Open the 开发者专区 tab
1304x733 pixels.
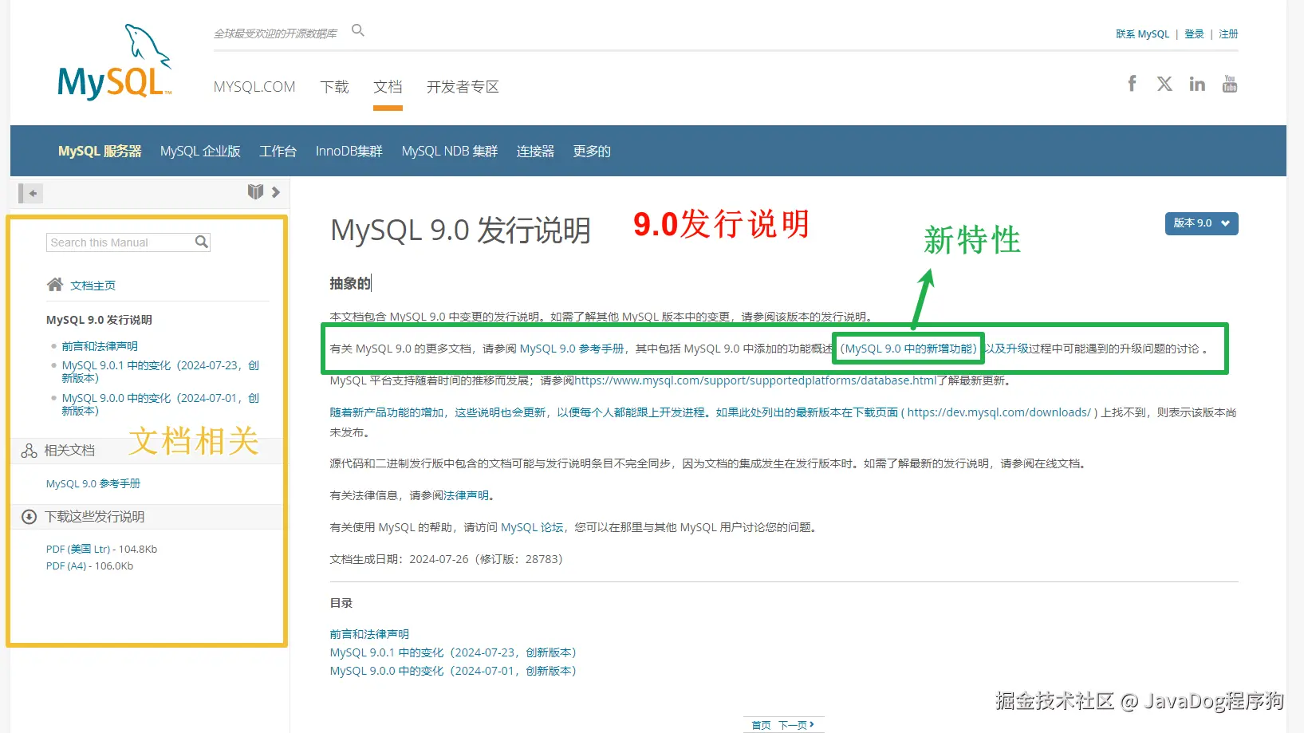[463, 87]
